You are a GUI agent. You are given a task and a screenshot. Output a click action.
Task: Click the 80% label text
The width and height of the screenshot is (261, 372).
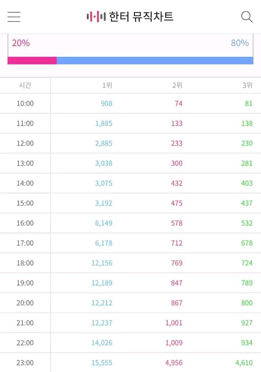(x=240, y=43)
